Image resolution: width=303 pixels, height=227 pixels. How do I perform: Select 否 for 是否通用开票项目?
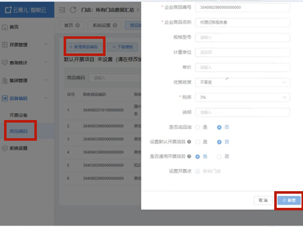coord(220,156)
